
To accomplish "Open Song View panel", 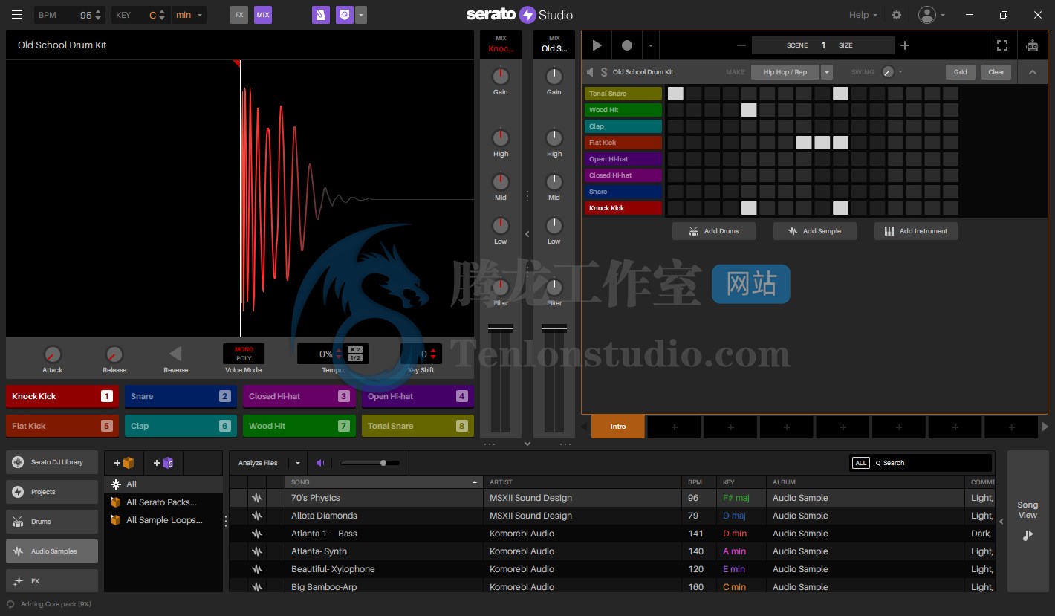I will coord(1028,521).
